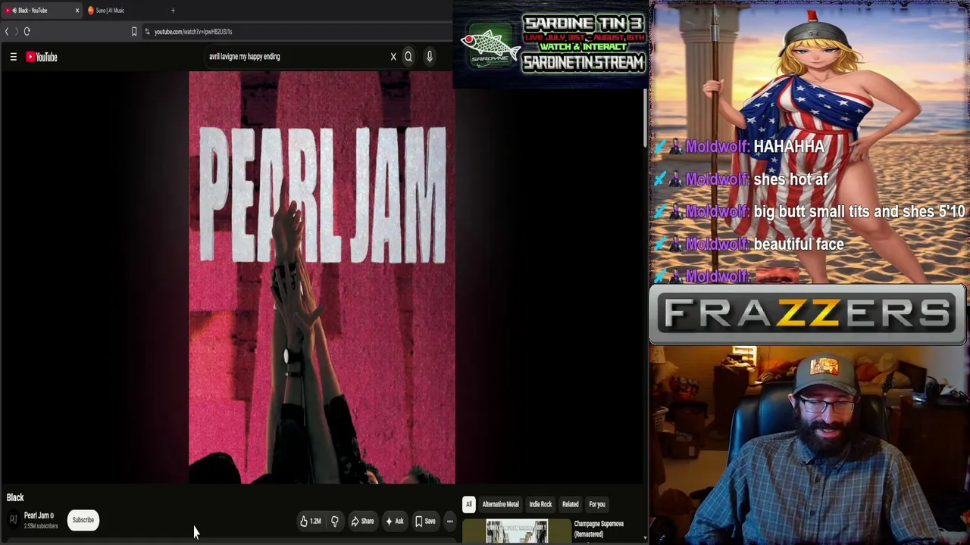Focus the YouTube search field
Image resolution: width=970 pixels, height=545 pixels.
pyautogui.click(x=296, y=57)
